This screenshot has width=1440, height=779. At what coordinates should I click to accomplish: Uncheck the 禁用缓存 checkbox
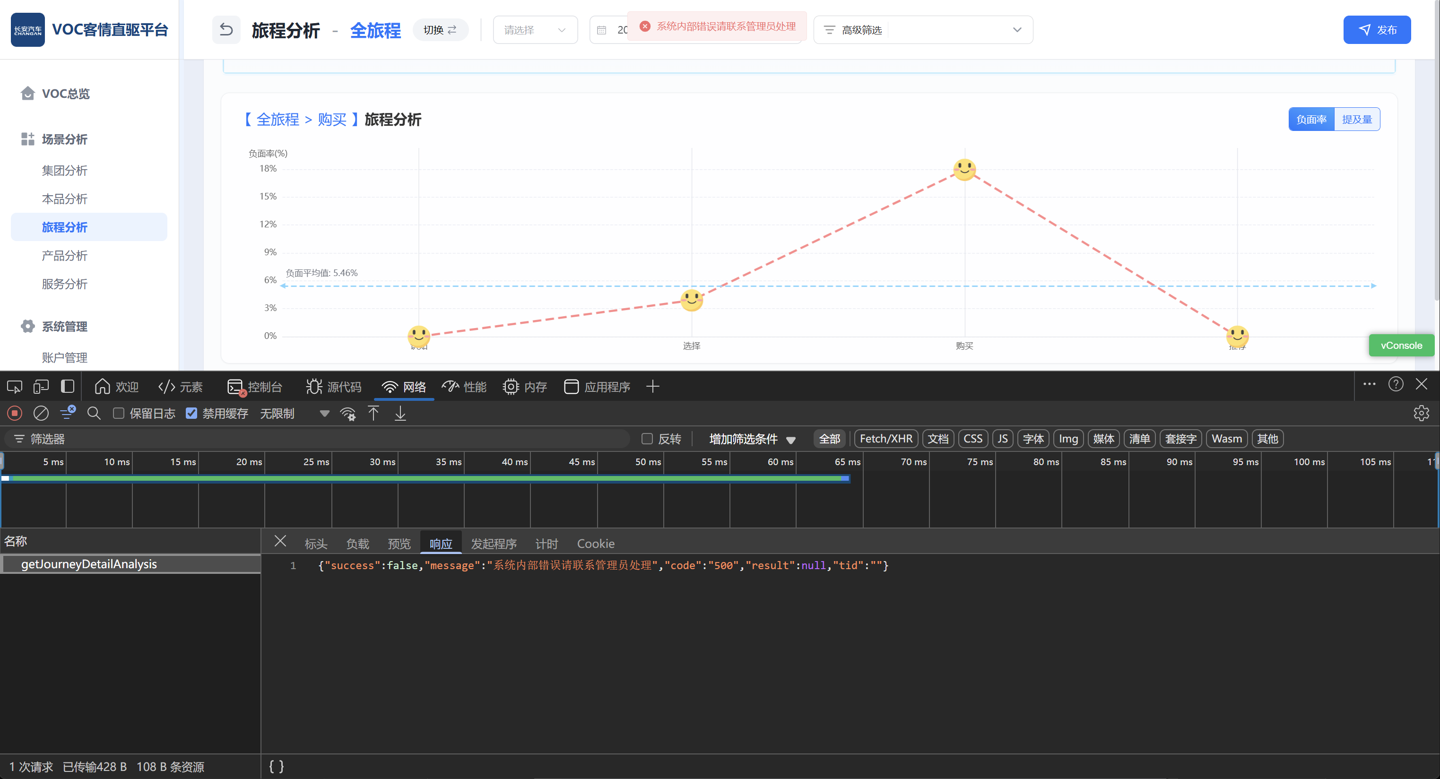coord(191,413)
